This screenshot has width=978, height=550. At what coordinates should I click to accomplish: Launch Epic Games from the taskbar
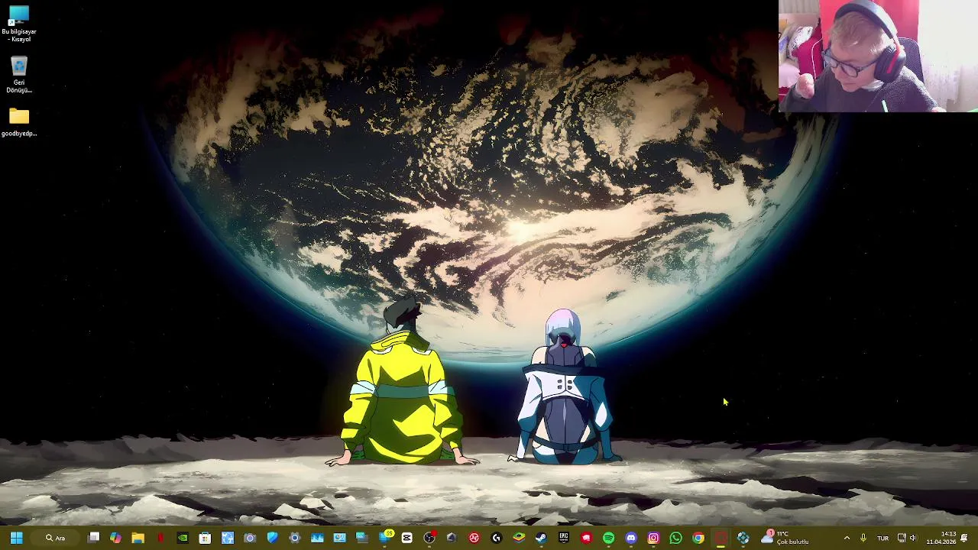click(x=564, y=538)
